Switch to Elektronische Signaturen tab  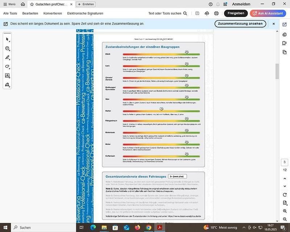click(x=85, y=13)
